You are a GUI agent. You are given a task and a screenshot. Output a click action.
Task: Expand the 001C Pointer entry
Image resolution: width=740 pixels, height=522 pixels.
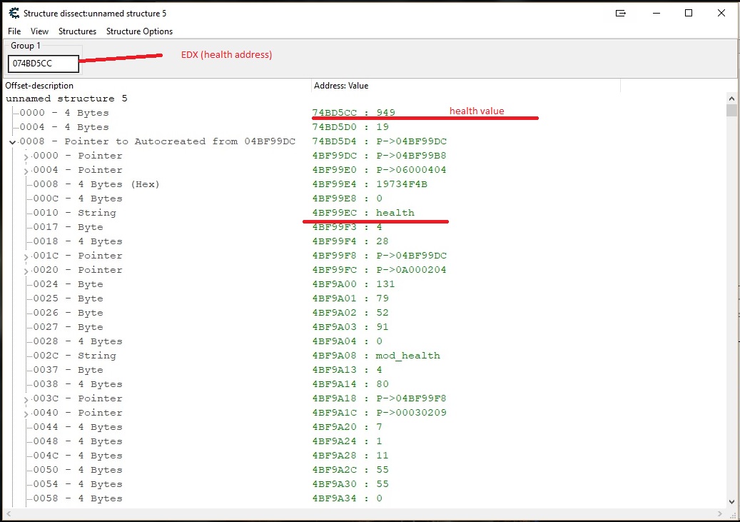point(26,256)
